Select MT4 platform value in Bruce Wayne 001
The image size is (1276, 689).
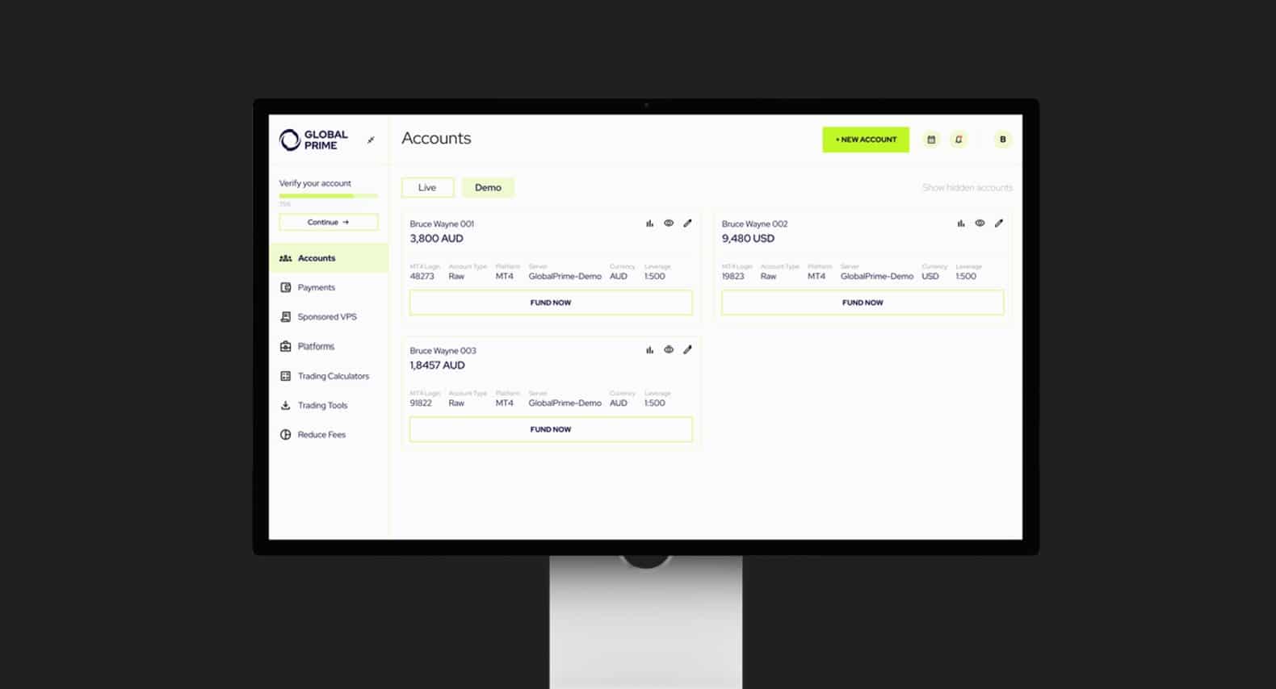coord(505,277)
